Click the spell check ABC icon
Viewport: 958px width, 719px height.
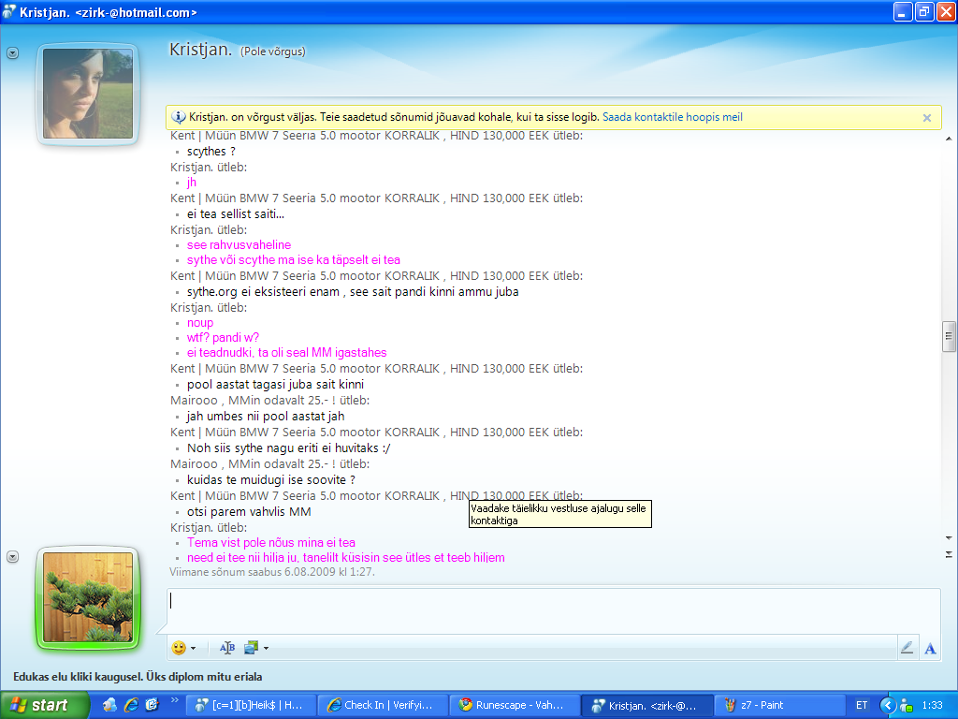[227, 648]
